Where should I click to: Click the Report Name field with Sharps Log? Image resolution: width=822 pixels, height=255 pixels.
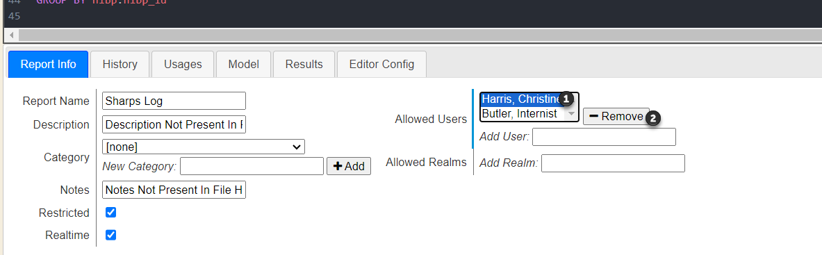(x=174, y=101)
